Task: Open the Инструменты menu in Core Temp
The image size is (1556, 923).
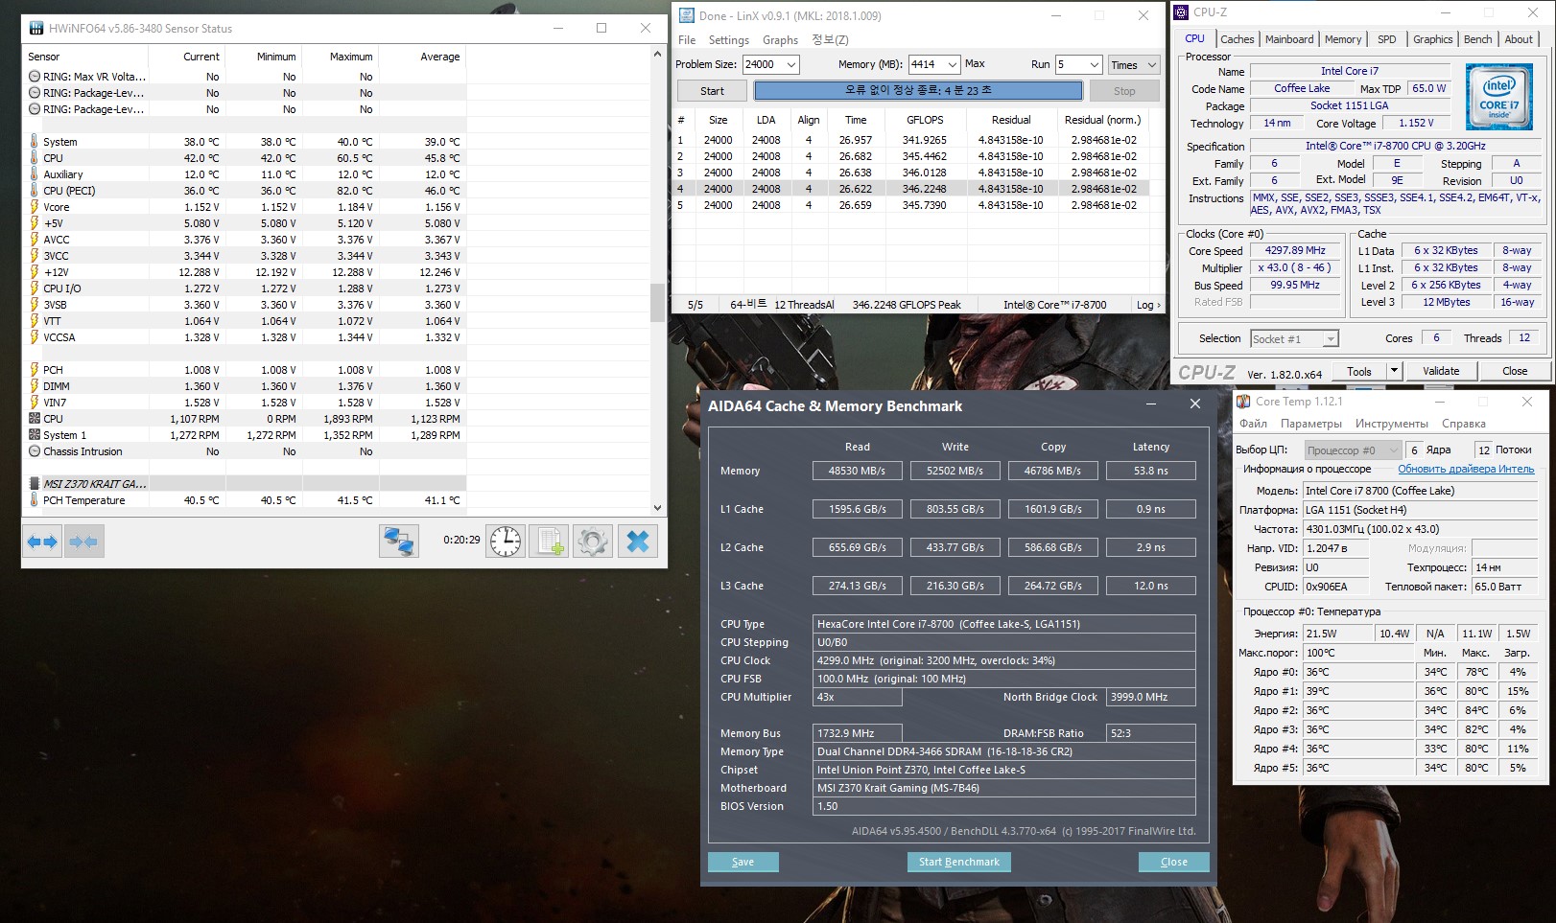Action: [1392, 424]
